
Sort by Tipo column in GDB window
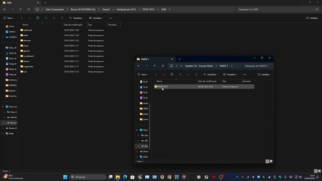point(90,25)
